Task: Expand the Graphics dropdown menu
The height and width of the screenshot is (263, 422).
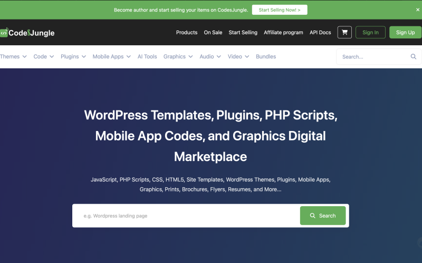Action: click(178, 57)
